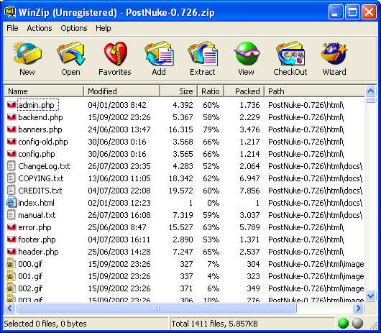Sort by the Name column header

point(45,91)
